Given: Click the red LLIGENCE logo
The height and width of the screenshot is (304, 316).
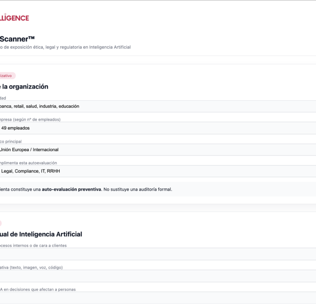Looking at the screenshot, I should coord(15,18).
